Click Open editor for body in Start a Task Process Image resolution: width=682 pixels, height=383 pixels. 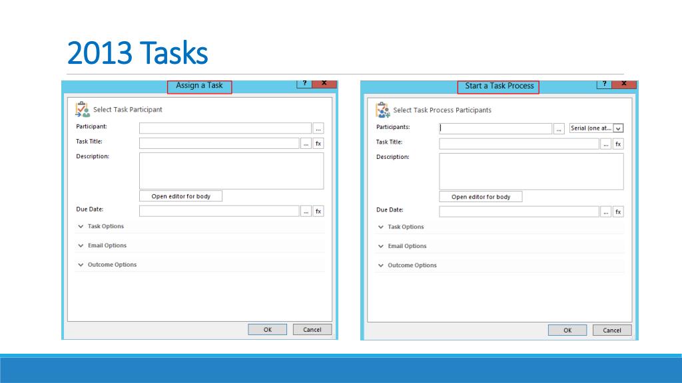pyautogui.click(x=481, y=197)
